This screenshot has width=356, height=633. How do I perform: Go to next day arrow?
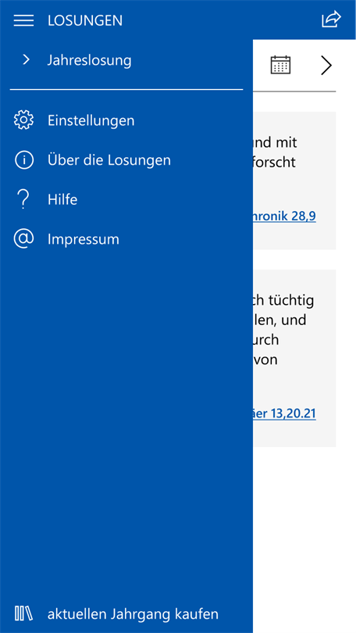click(326, 66)
